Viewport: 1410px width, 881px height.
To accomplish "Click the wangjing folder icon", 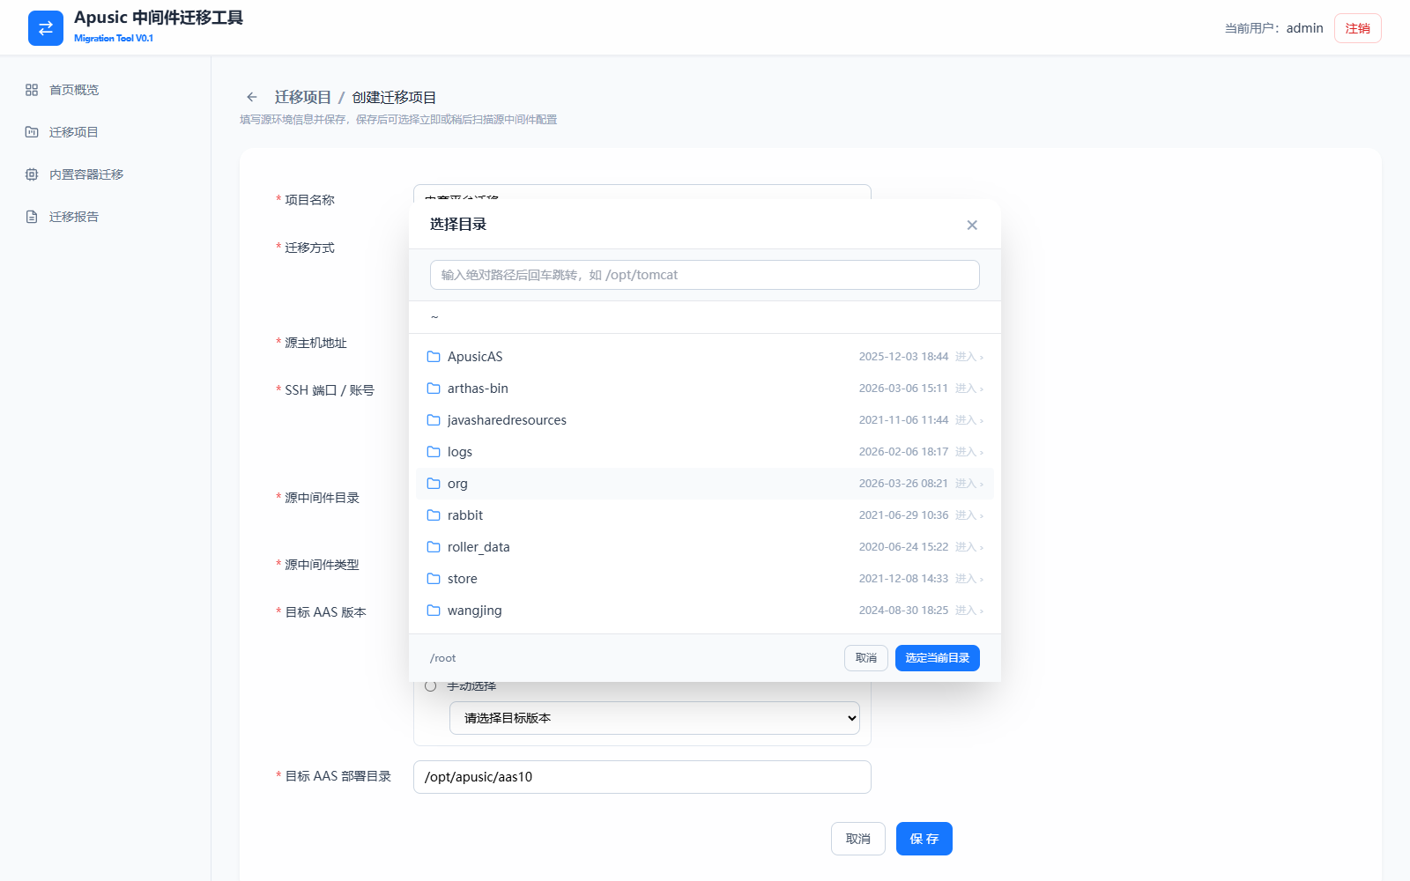I will click(434, 611).
